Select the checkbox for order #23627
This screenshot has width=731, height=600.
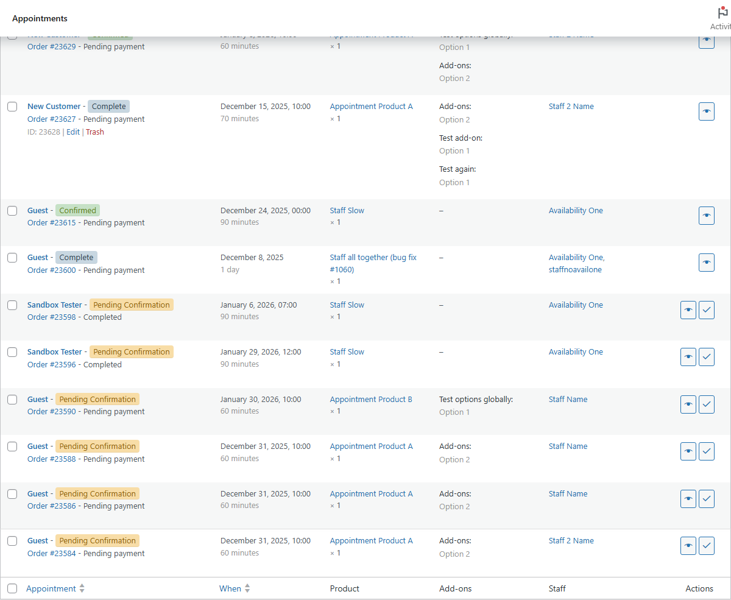coord(12,106)
